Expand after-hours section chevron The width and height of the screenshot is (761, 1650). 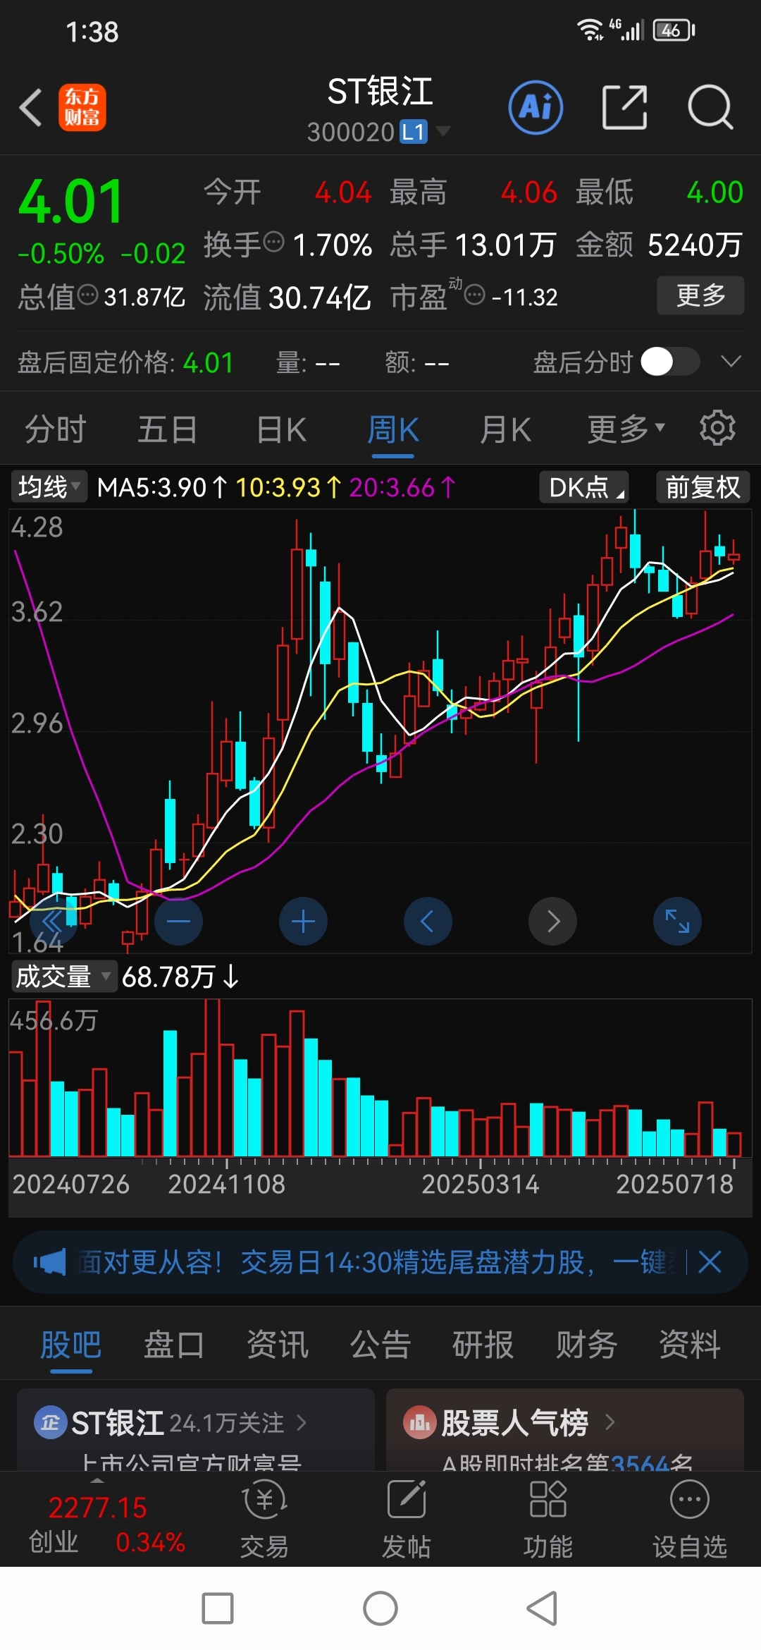pyautogui.click(x=731, y=362)
